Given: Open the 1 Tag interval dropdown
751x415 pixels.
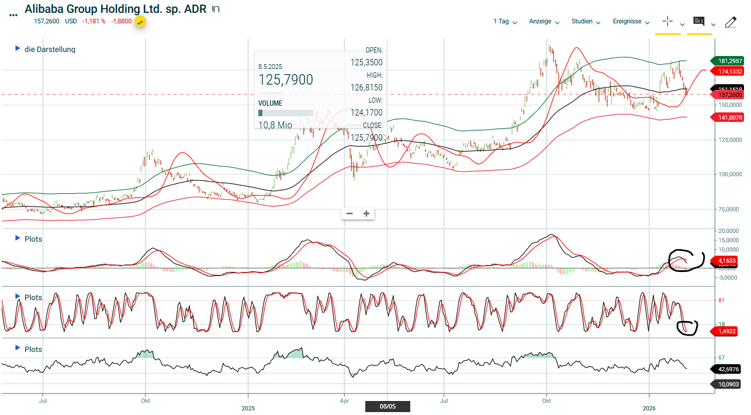Looking at the screenshot, I should point(505,22).
